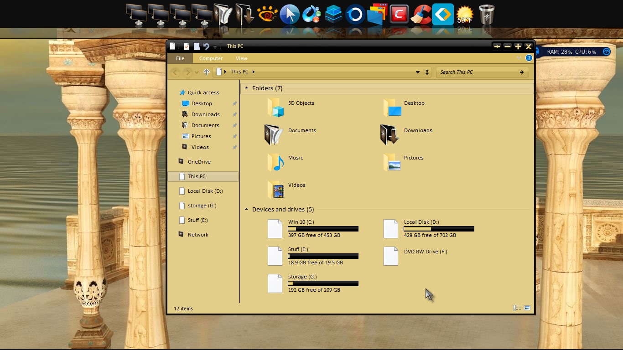Open XnView from the top dock
Image resolution: width=623 pixels, height=350 pixels.
point(268,14)
